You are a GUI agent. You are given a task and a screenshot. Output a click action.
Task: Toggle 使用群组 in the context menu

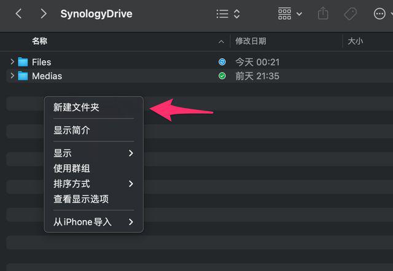point(72,168)
